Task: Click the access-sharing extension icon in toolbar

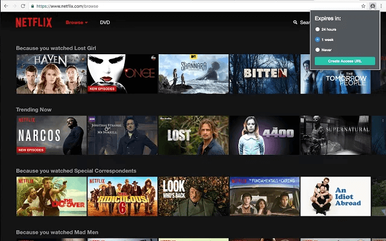Action: (373, 6)
